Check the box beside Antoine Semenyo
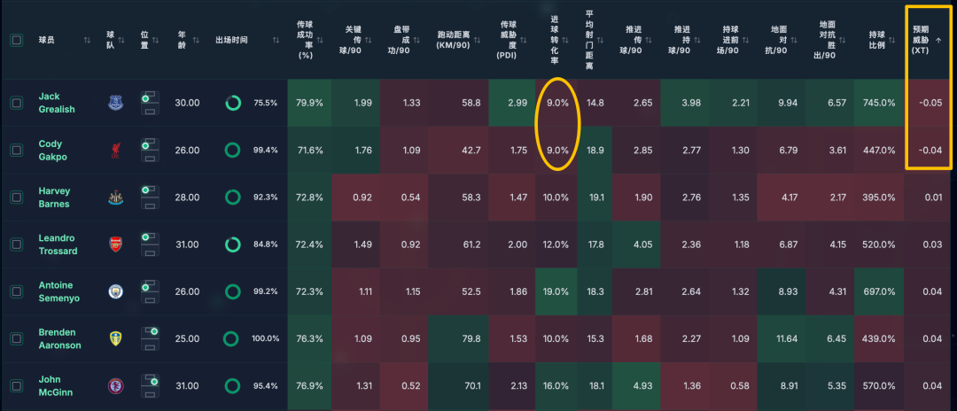This screenshot has width=957, height=411. tap(16, 291)
